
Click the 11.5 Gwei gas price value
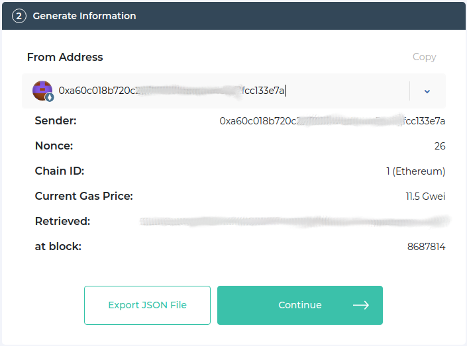click(425, 196)
